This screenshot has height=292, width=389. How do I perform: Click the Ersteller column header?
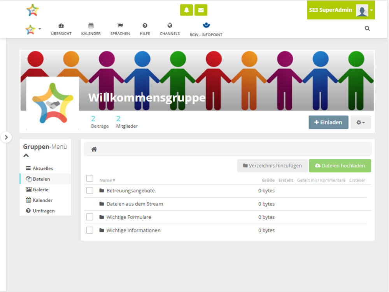click(357, 180)
